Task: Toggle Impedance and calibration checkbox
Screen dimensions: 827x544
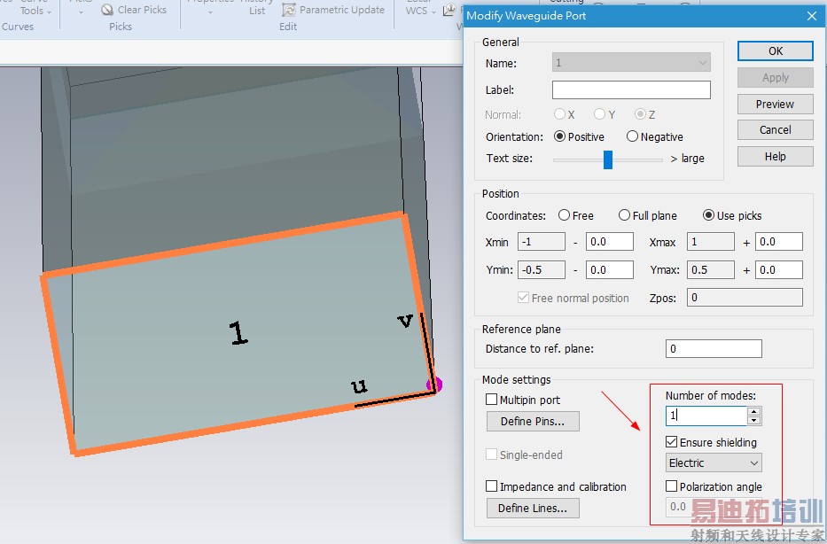Action: pos(491,486)
